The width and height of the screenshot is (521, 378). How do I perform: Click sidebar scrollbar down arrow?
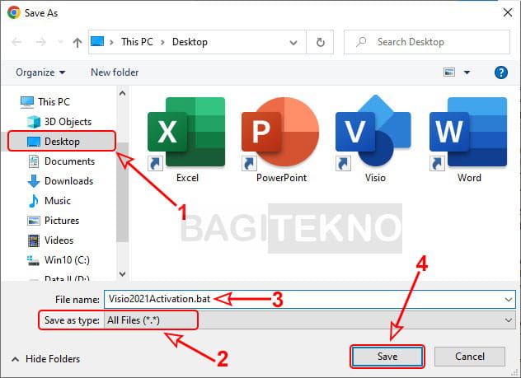122,273
